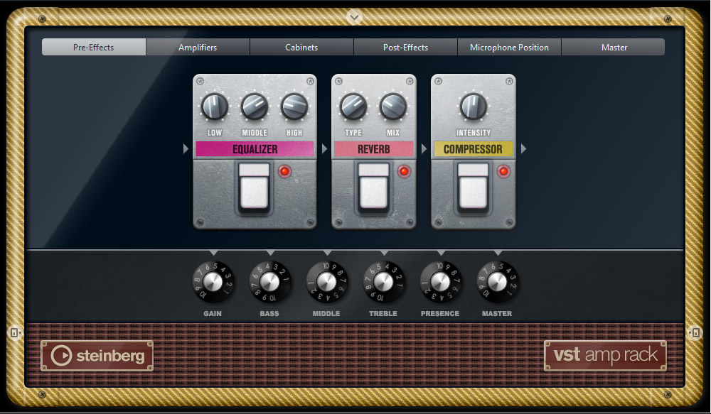Click the Compressor INTENSITY knob

pos(473,107)
